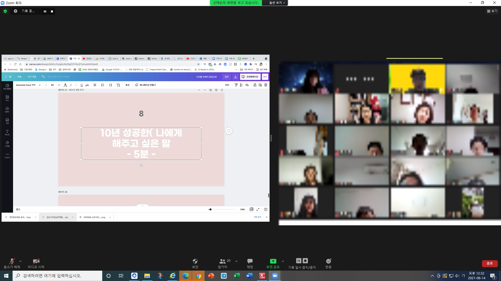Toggle uppercase aA text option
The width and height of the screenshot is (501, 281).
pyautogui.click(x=87, y=85)
